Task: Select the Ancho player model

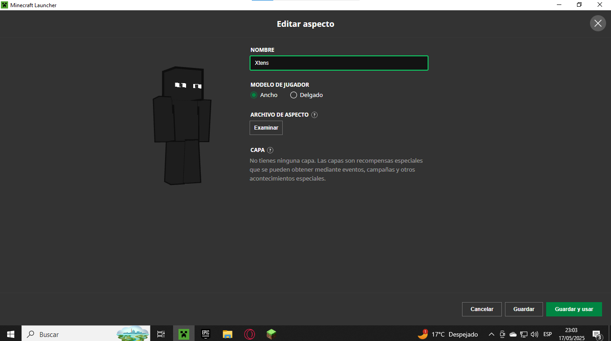Action: tap(254, 95)
